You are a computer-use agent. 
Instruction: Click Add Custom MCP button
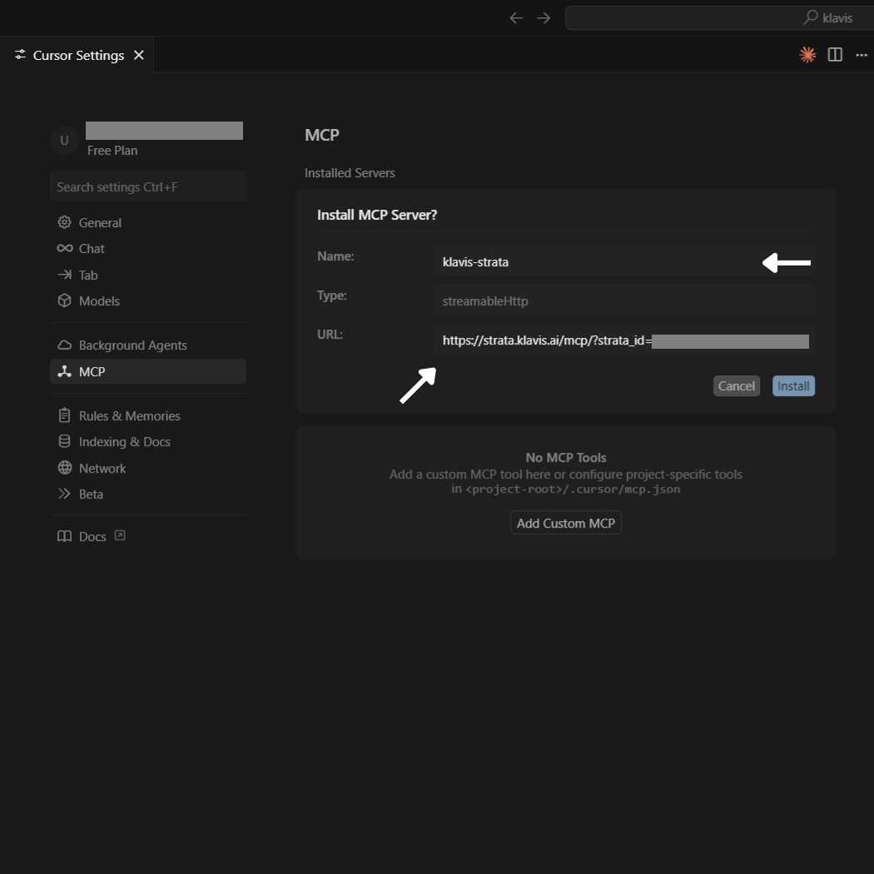[566, 523]
